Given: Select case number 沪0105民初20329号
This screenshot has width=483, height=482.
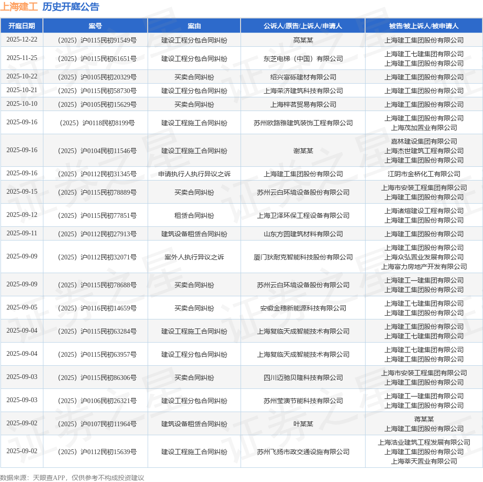Looking at the screenshot, I should point(97,77).
